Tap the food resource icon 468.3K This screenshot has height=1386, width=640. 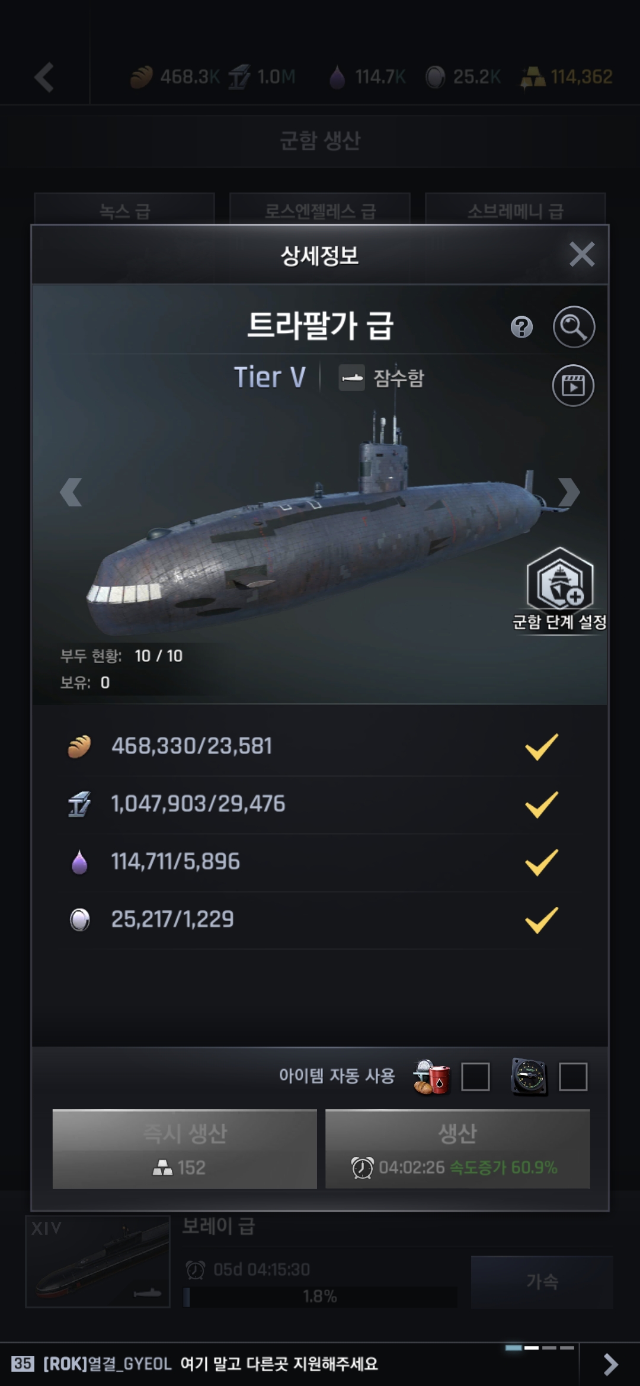[x=142, y=77]
